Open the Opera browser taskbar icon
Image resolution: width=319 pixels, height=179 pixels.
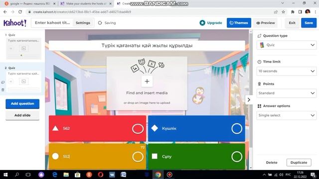pyautogui.click(x=101, y=175)
